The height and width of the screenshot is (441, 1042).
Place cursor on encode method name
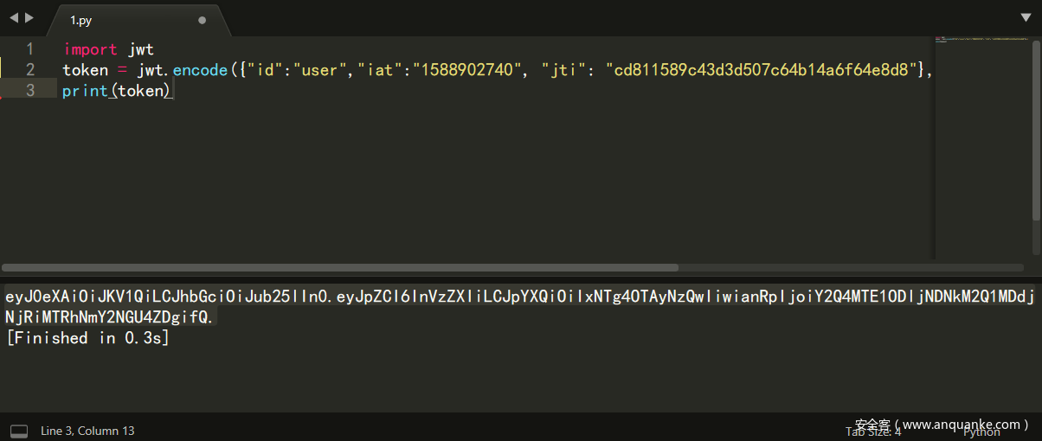(x=200, y=70)
